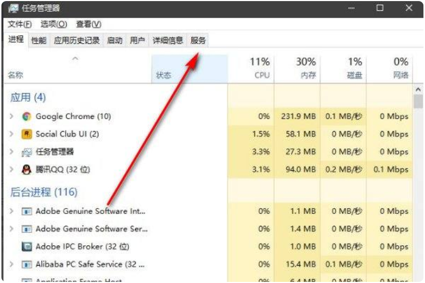The image size is (425, 283).
Task: Open the 选项(O) menu
Action: 53,24
